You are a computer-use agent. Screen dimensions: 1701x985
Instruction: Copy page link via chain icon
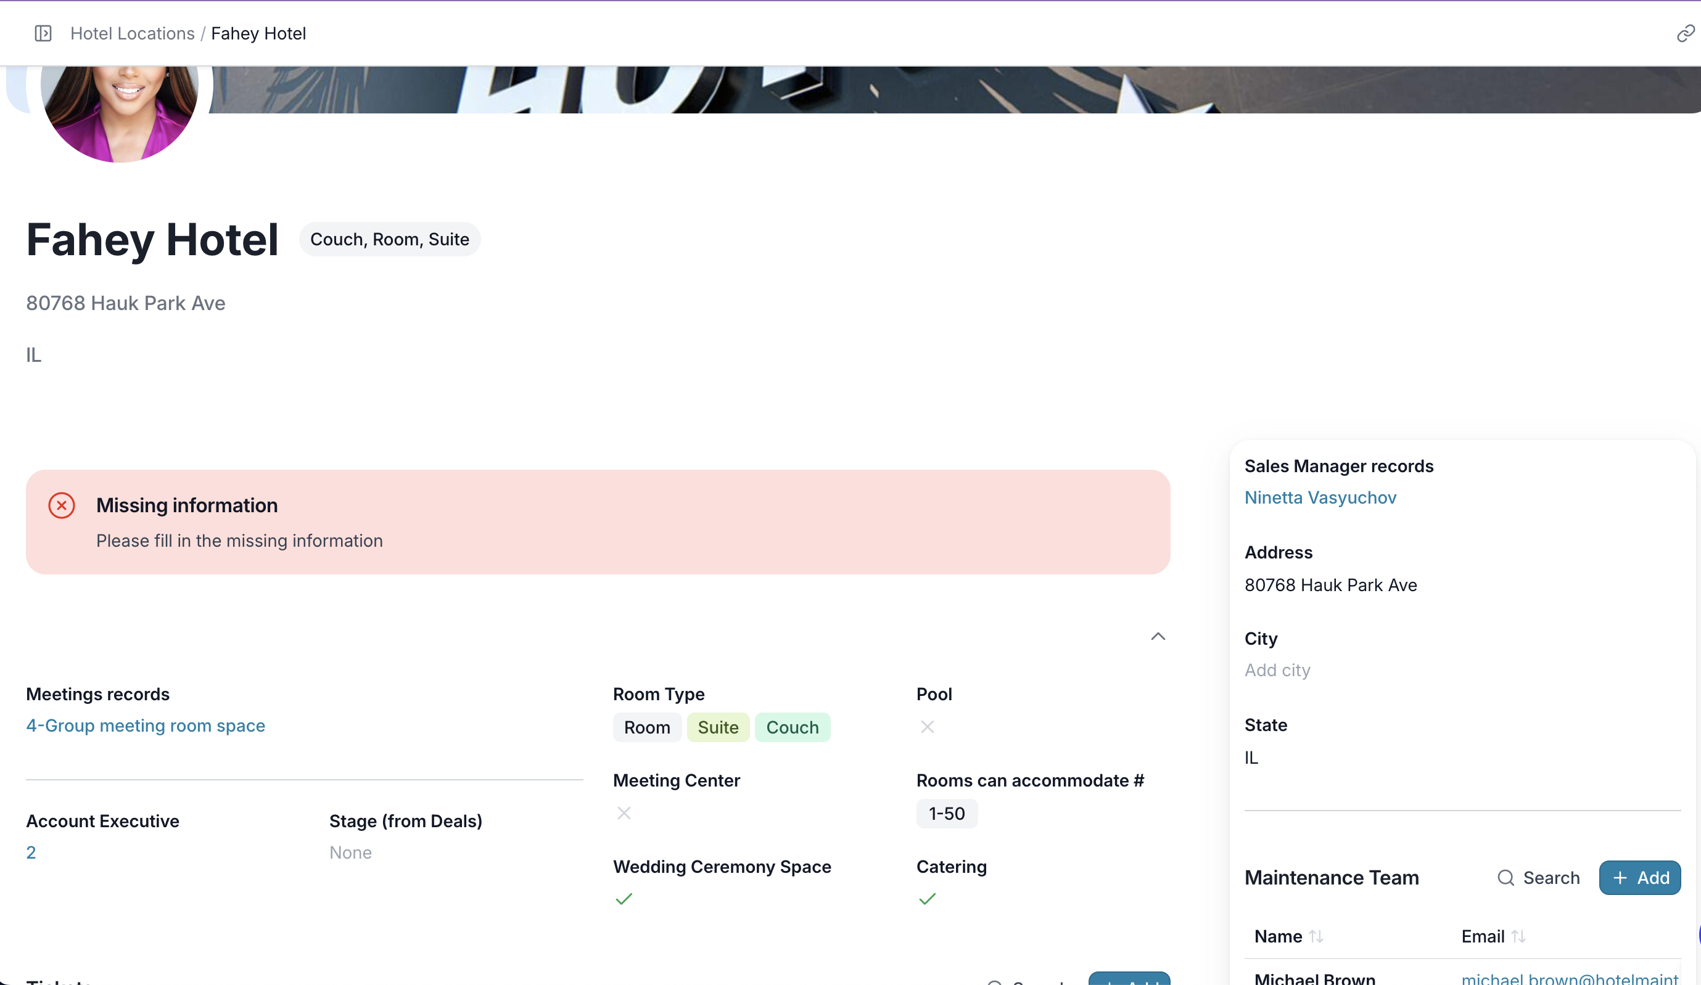tap(1685, 33)
